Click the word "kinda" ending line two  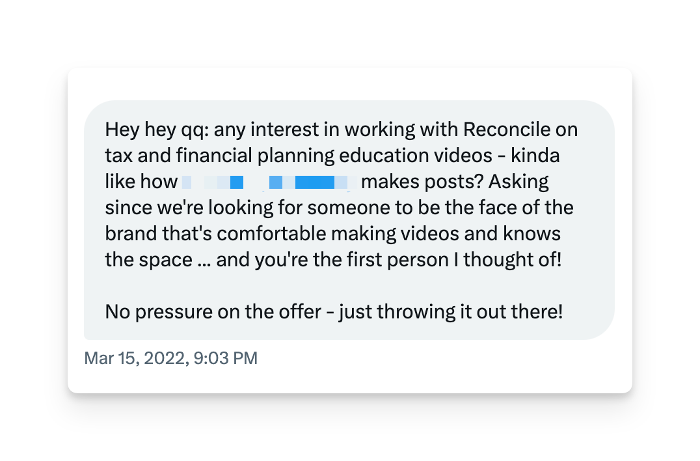535,156
